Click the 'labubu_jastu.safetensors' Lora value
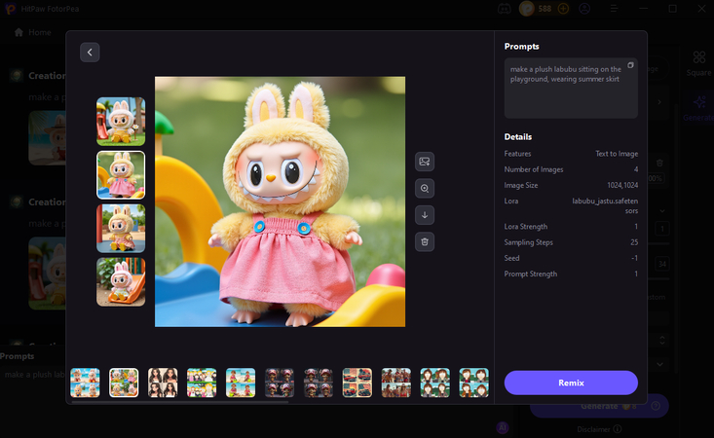This screenshot has width=714, height=438. [605, 205]
